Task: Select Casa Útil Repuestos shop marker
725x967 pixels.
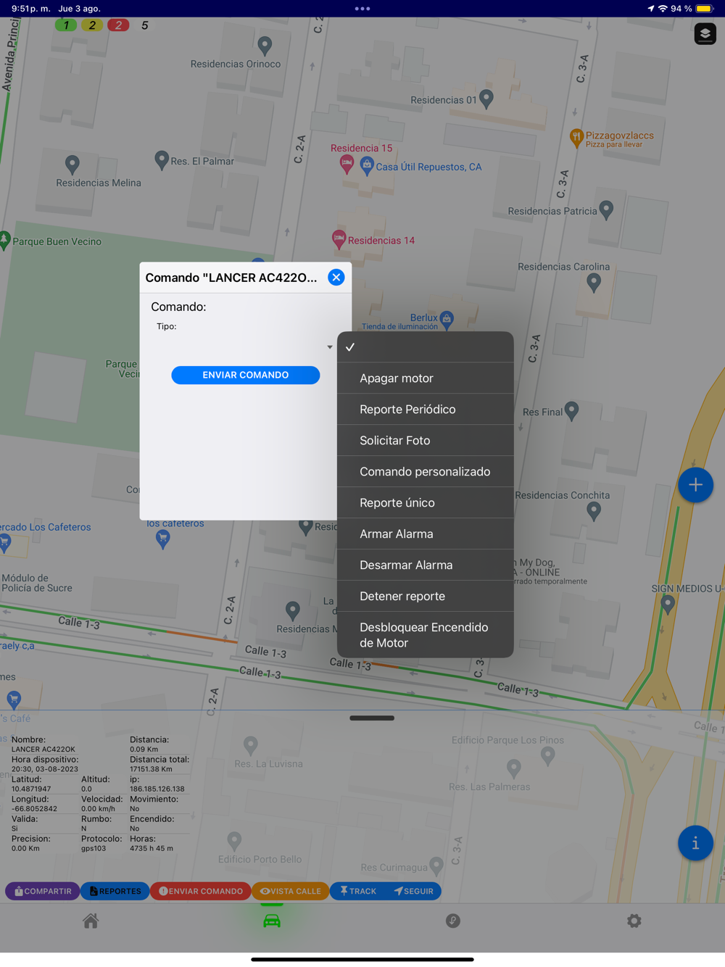Action: click(x=367, y=165)
